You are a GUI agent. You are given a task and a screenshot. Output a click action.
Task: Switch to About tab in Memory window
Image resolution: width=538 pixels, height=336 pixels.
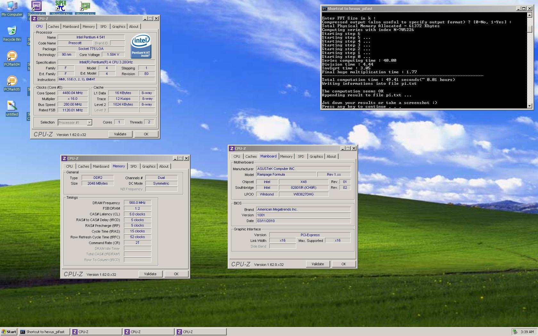pos(164,166)
